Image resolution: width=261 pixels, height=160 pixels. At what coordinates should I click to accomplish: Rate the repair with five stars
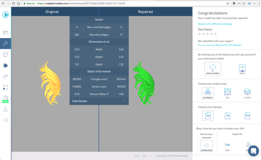coord(215,34)
